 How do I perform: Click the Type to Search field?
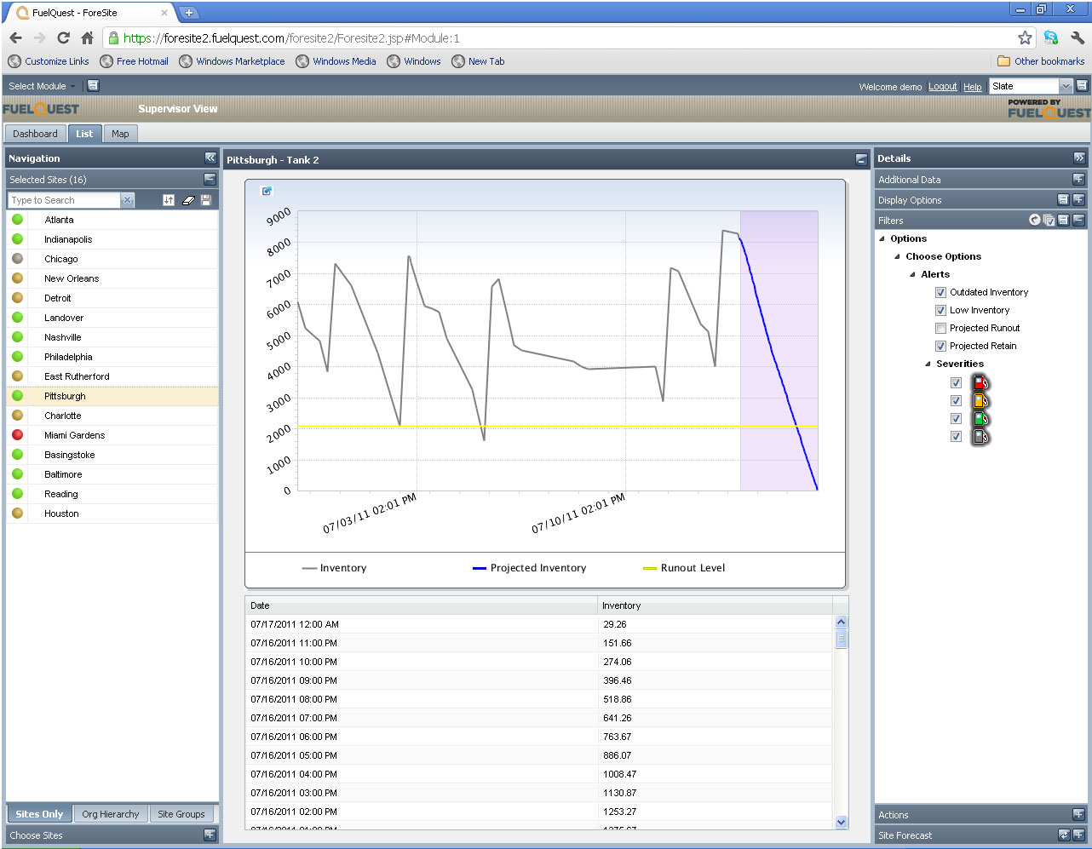click(x=64, y=200)
